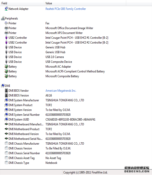Click the DMI Motherboard Product icon
Screen dimensions: 152x175
[6, 129]
